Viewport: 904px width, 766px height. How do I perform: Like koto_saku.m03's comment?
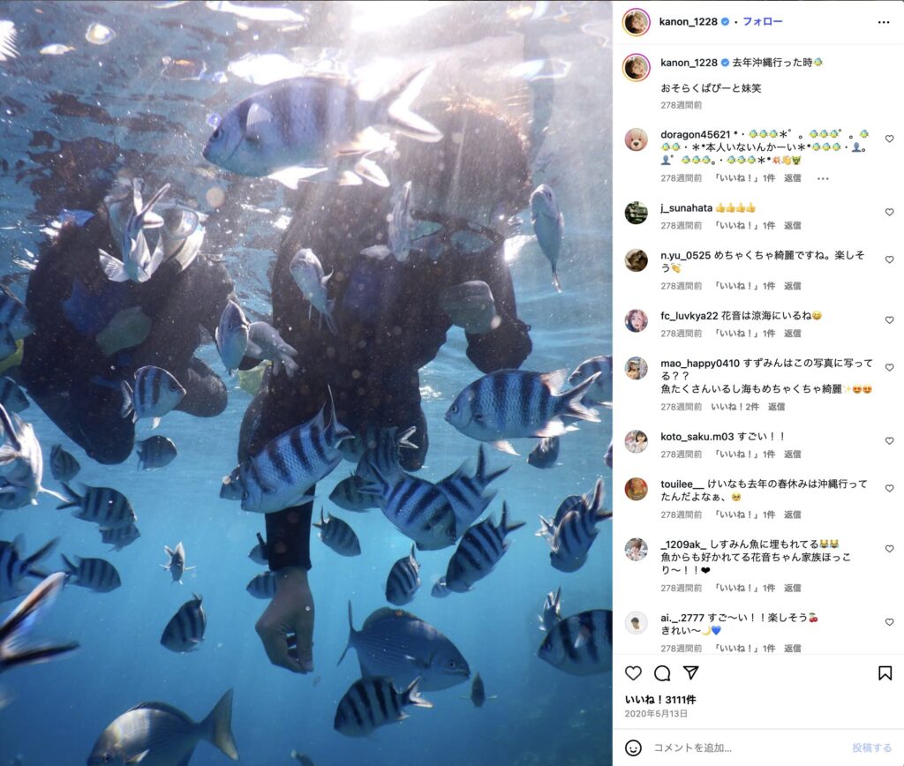(889, 440)
